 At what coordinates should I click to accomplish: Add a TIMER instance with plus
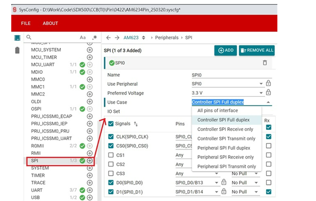(90, 176)
